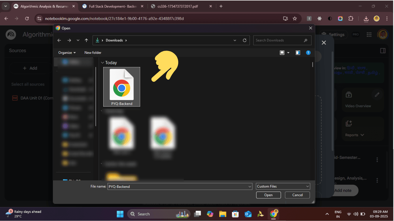Open the Recent locations chevron
The height and width of the screenshot is (221, 394).
coord(78,40)
